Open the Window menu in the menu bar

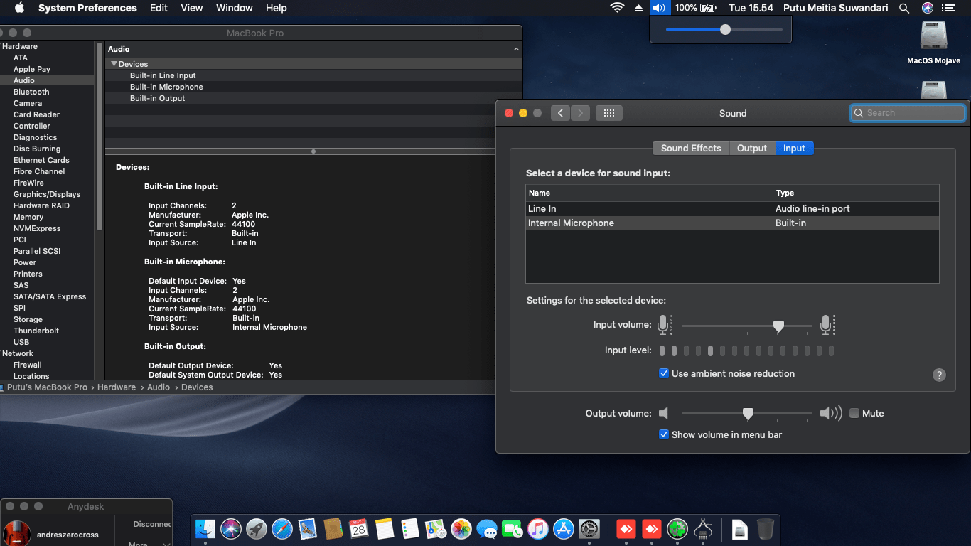click(x=234, y=8)
